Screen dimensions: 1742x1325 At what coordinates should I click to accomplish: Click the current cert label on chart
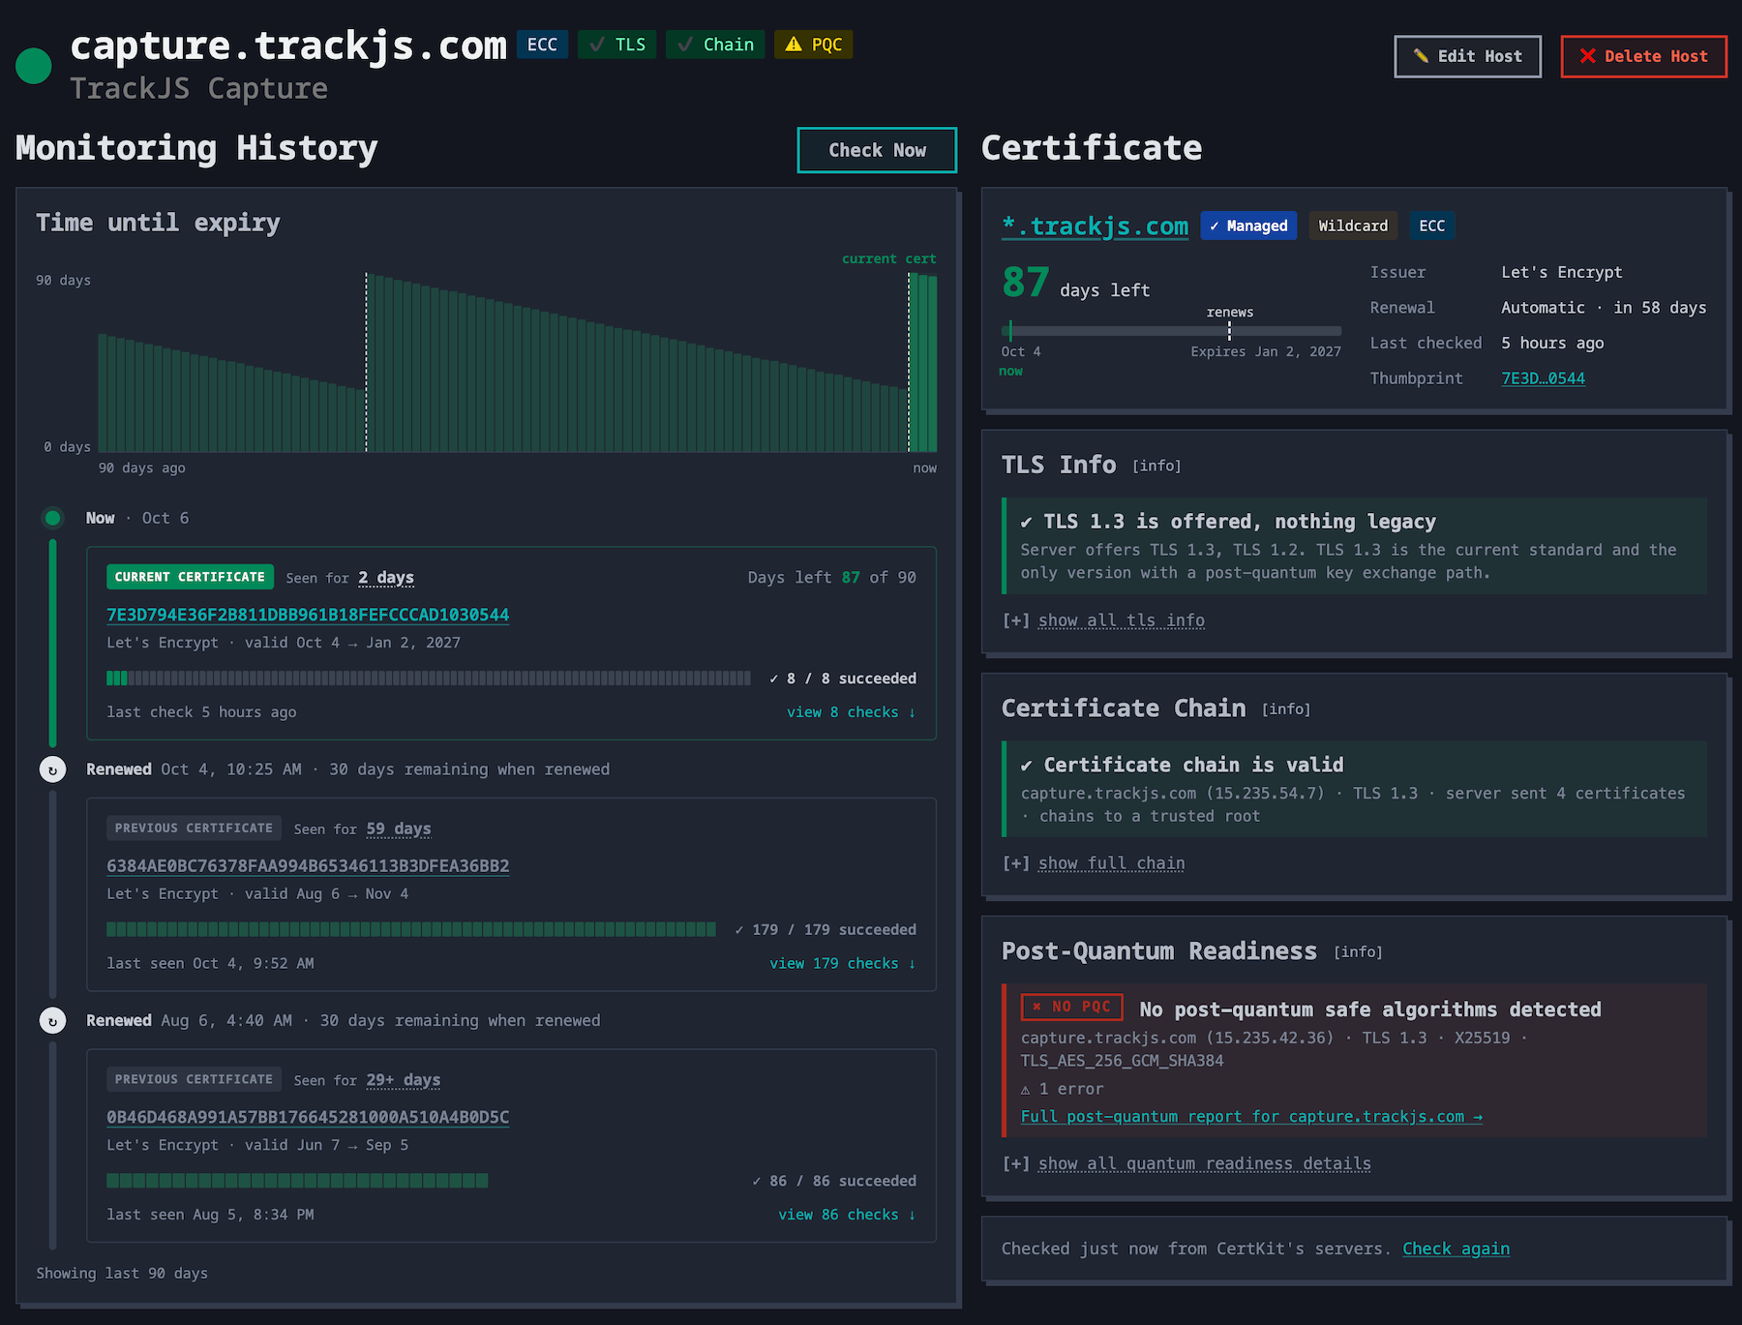click(x=888, y=258)
